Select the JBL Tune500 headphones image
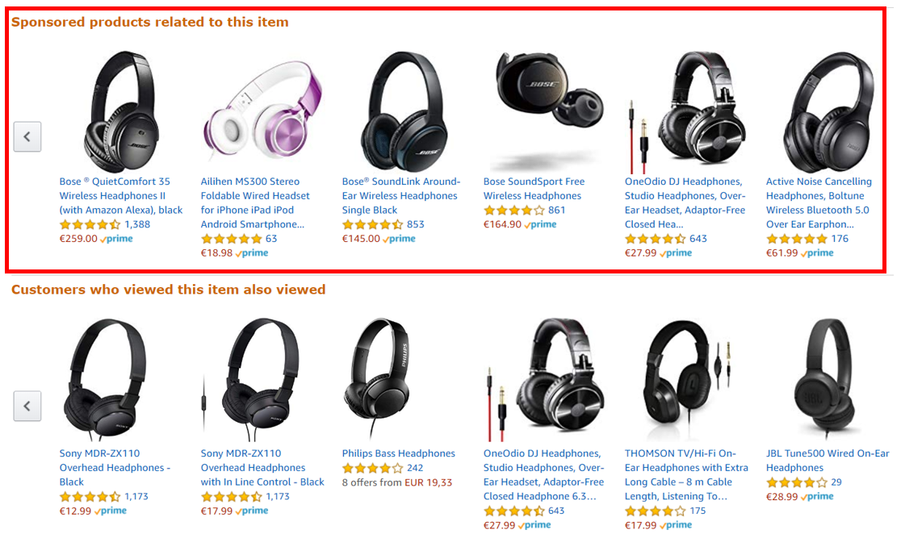 823,378
